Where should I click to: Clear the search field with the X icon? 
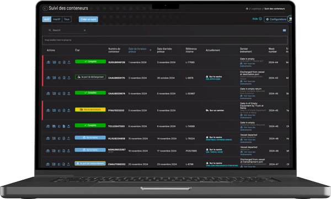point(84,30)
